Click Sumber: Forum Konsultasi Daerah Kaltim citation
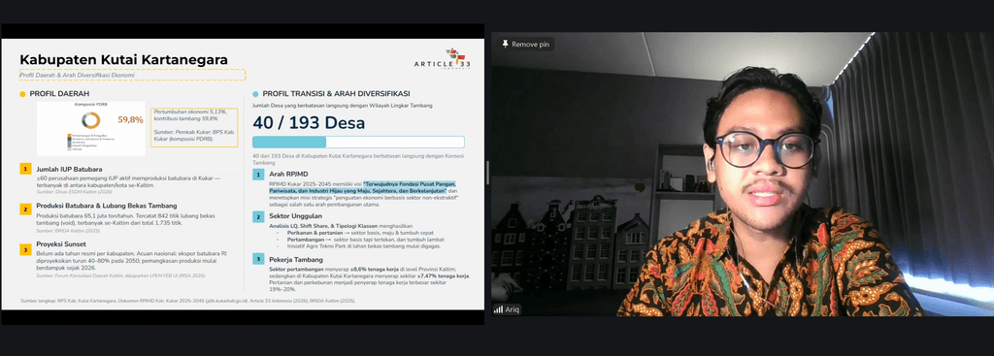The image size is (994, 356). (121, 275)
